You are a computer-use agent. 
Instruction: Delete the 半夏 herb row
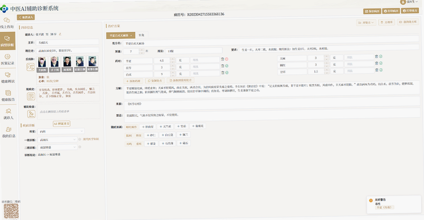tap(223, 59)
